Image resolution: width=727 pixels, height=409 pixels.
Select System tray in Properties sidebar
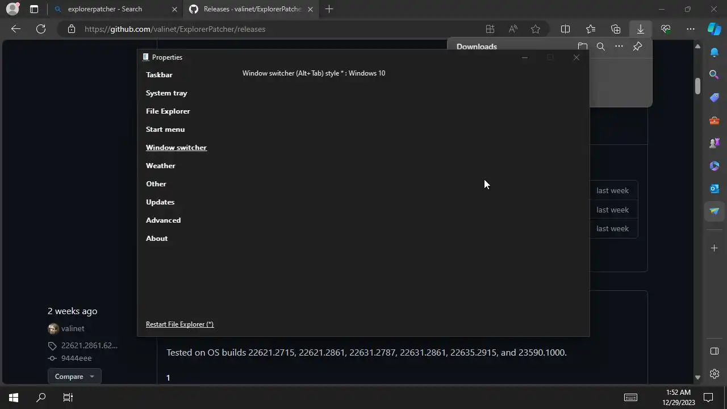(166, 93)
